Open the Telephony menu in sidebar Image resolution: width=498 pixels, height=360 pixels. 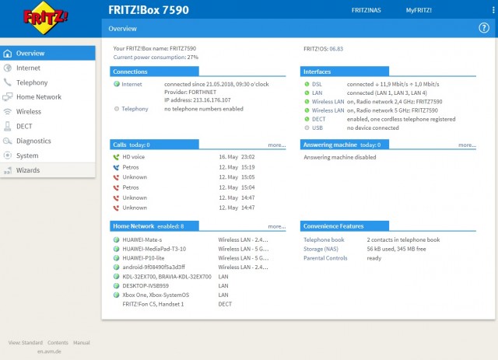[47, 82]
